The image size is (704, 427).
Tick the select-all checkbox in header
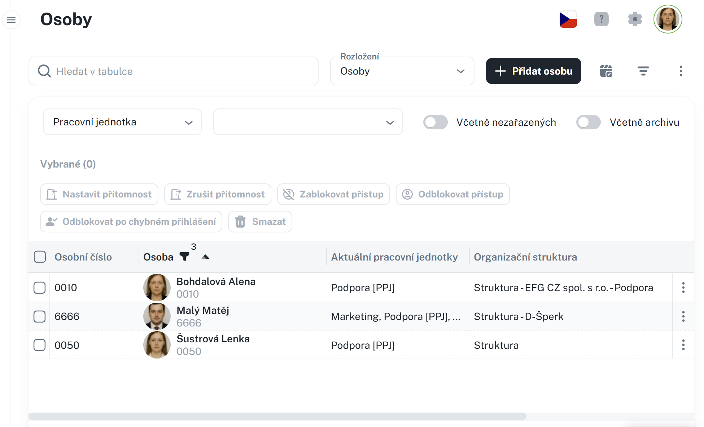click(x=40, y=257)
